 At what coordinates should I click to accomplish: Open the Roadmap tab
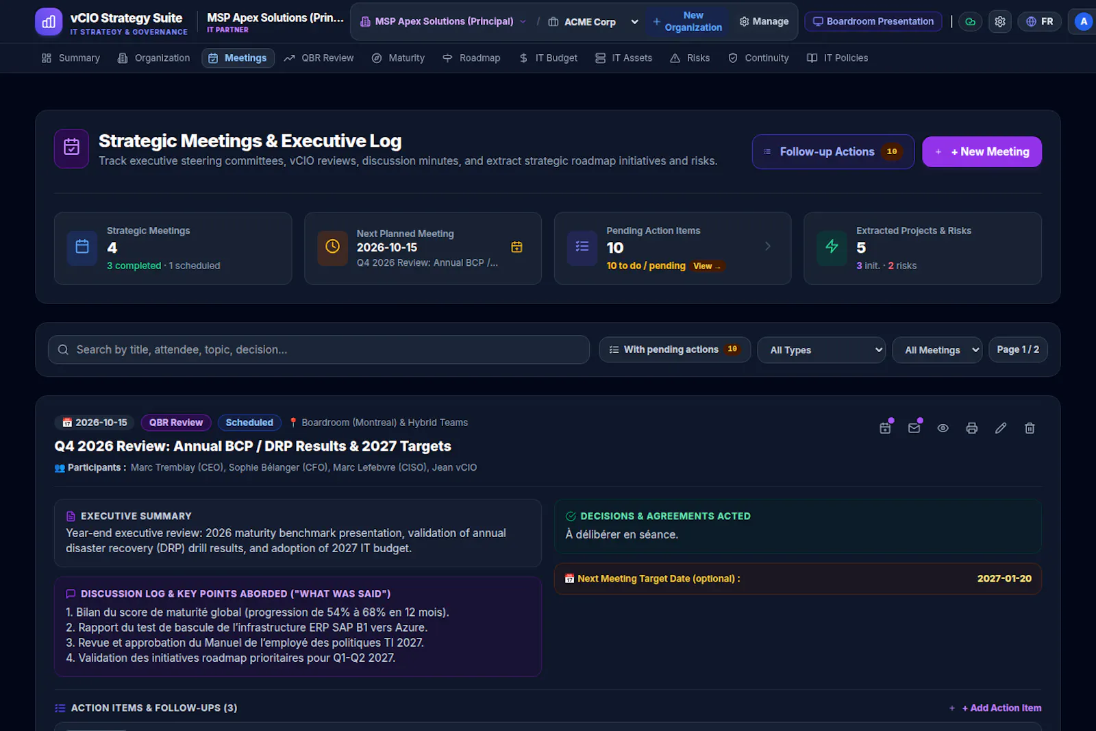coord(471,58)
